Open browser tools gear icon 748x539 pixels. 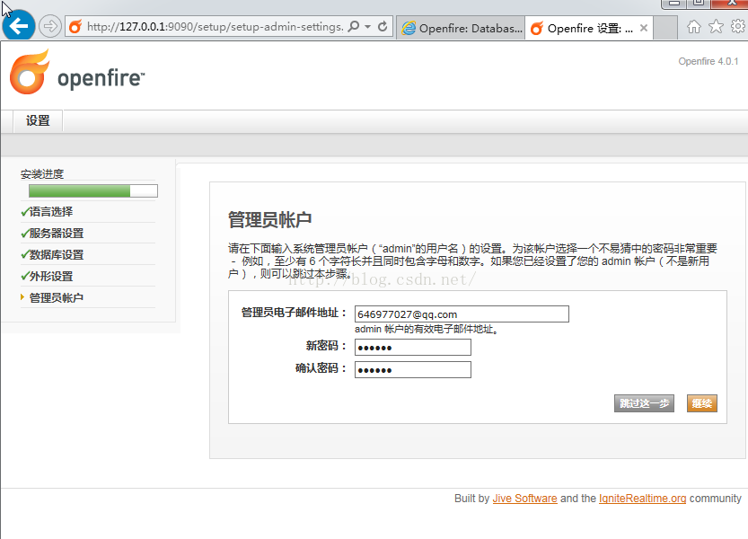coord(738,26)
